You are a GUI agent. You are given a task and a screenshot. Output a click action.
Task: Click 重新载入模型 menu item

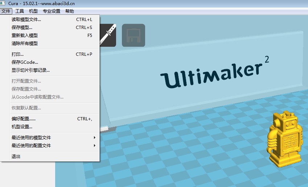coord(54,35)
